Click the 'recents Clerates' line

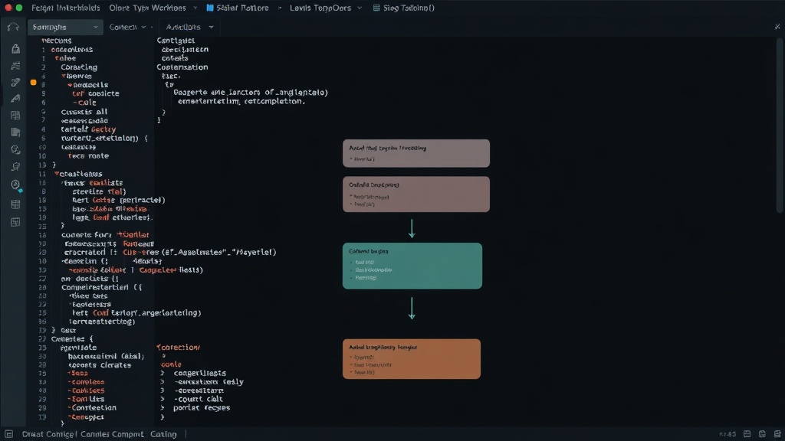pyautogui.click(x=100, y=365)
